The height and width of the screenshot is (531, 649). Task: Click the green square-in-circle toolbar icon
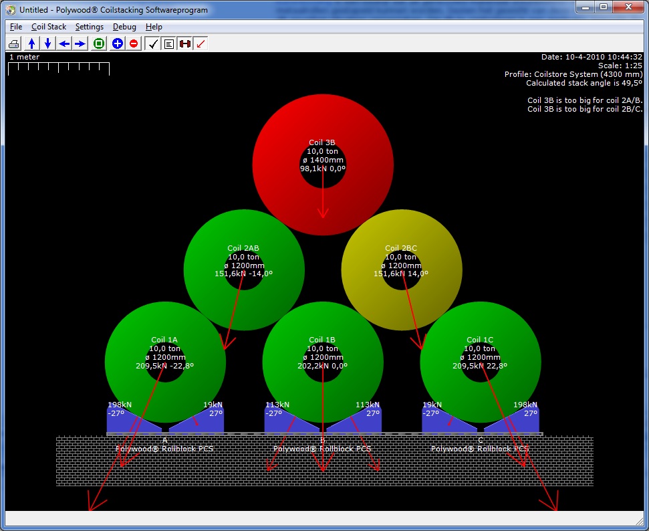point(99,43)
